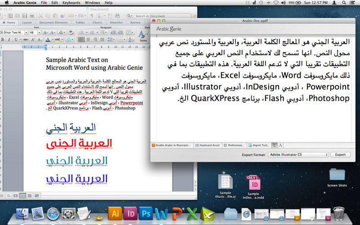Click the Italic formatting icon

click(9, 40)
